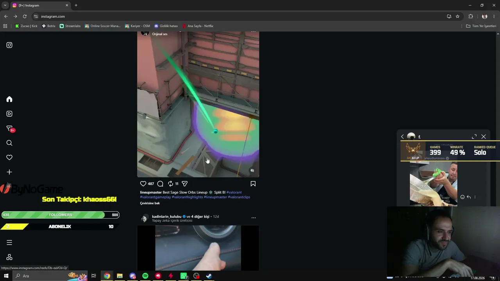Open the 've 4 diğer kişi' collaborators list
This screenshot has height=281, width=500.
pyautogui.click(x=198, y=217)
